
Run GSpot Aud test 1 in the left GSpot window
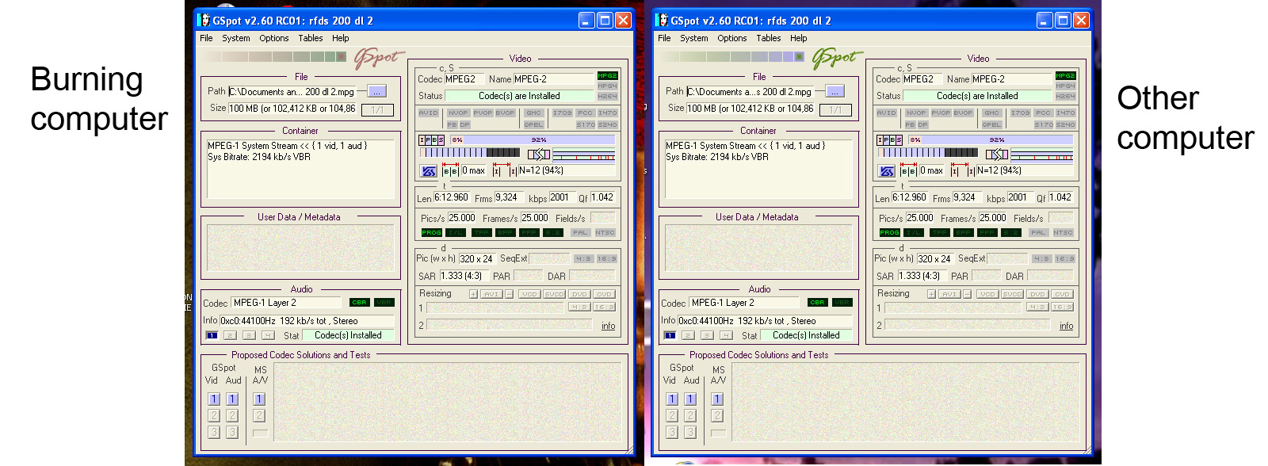click(x=232, y=399)
